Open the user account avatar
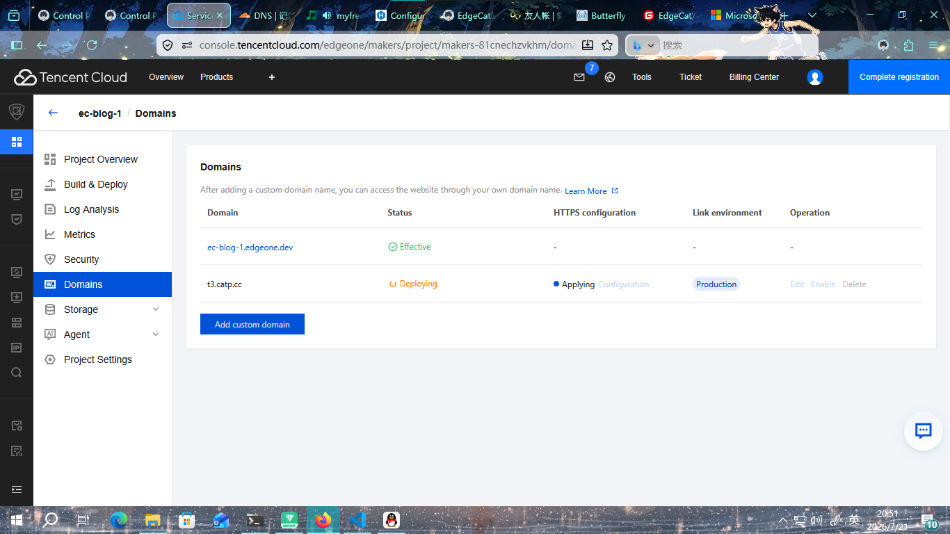 pos(815,77)
